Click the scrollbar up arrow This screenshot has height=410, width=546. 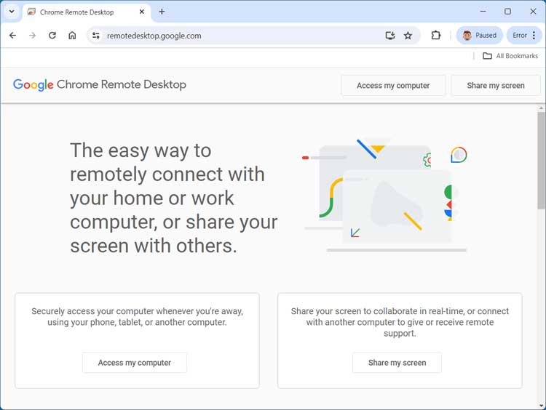[x=541, y=108]
